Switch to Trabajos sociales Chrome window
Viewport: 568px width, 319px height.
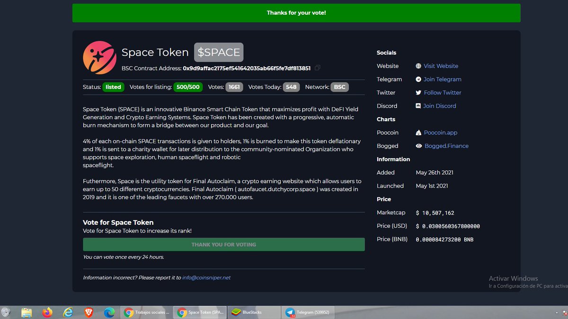tap(146, 312)
